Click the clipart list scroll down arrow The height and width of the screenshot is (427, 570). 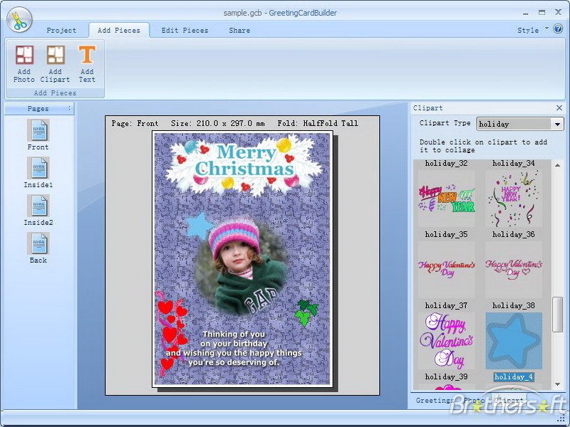[x=558, y=384]
